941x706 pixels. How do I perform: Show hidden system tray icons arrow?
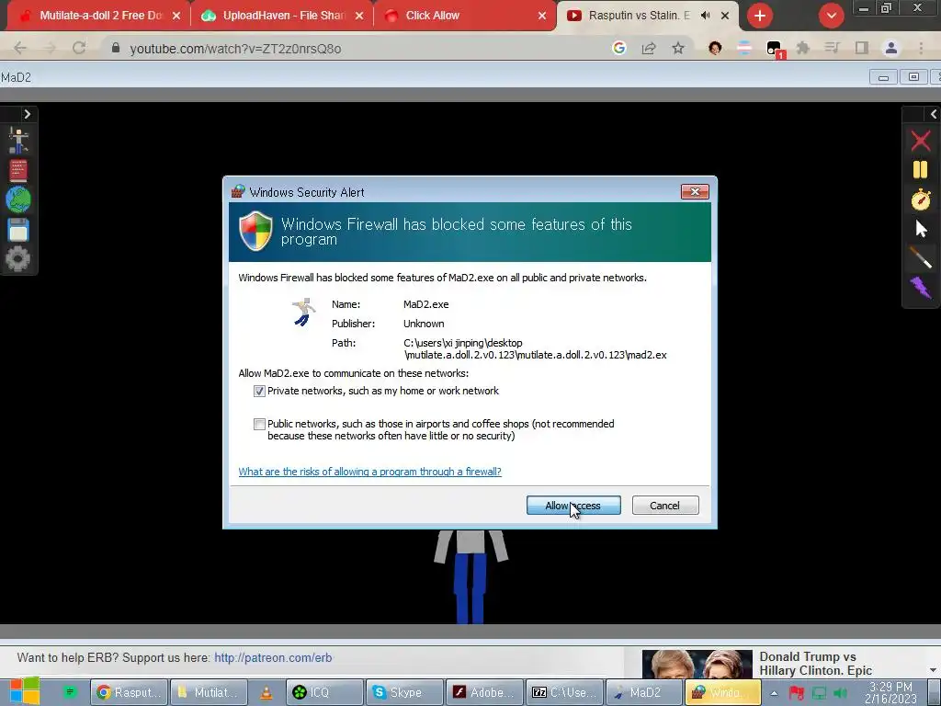tap(774, 693)
